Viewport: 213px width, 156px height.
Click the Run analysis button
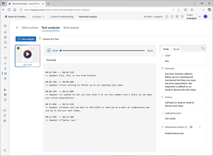26,39
